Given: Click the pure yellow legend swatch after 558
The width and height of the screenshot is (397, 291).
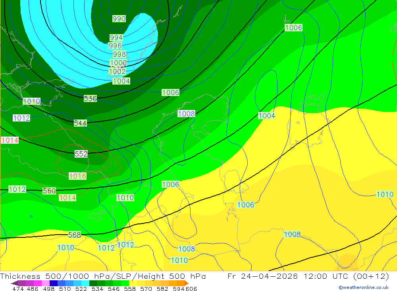Looking at the screenshot, I should pos(133,283).
